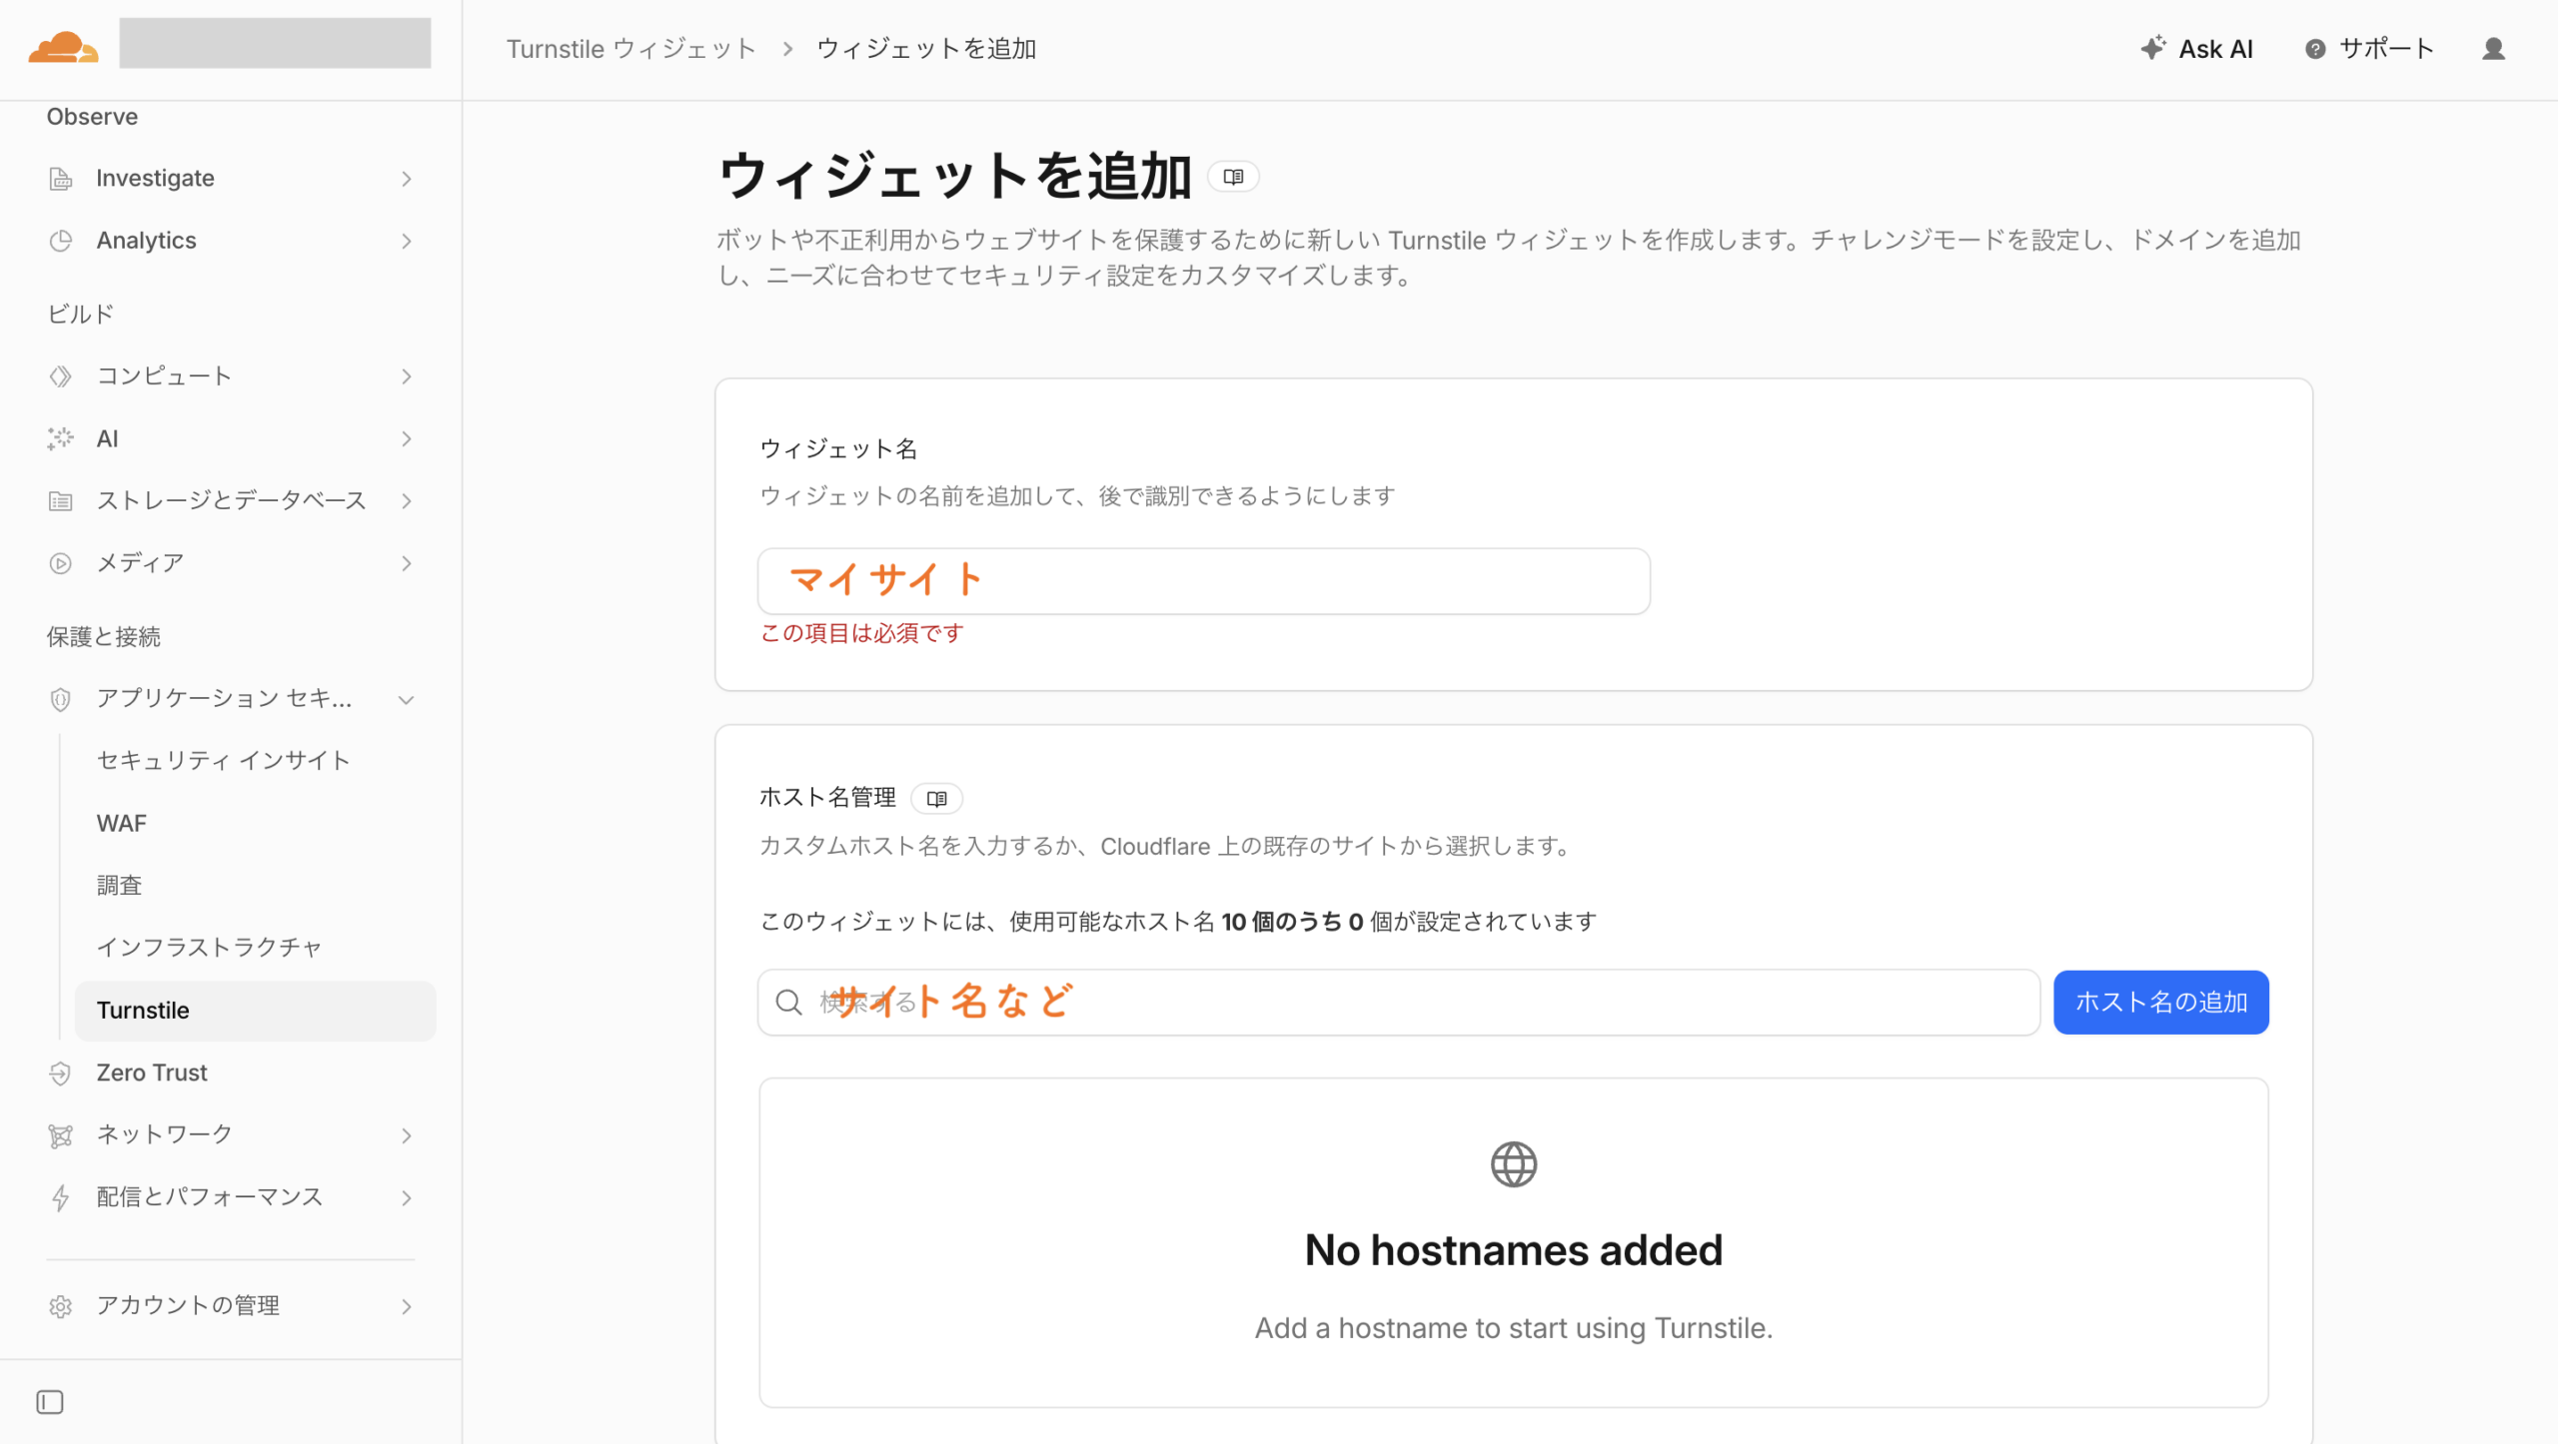Click the この項目は必須です error text

(x=861, y=633)
